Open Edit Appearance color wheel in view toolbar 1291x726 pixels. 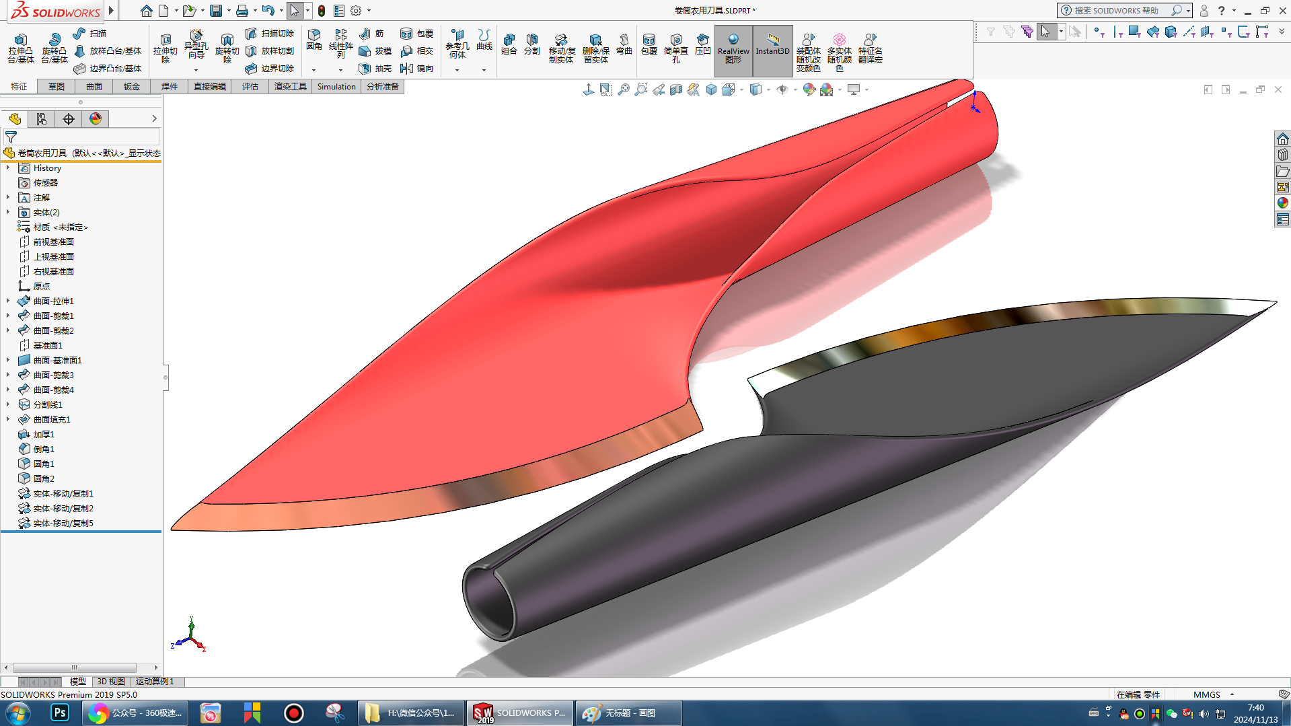pyautogui.click(x=809, y=89)
